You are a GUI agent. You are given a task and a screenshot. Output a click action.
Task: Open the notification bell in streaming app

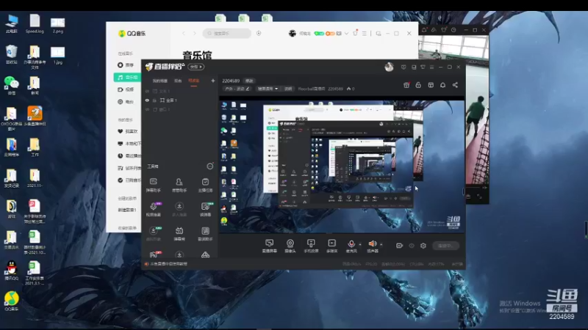443,85
